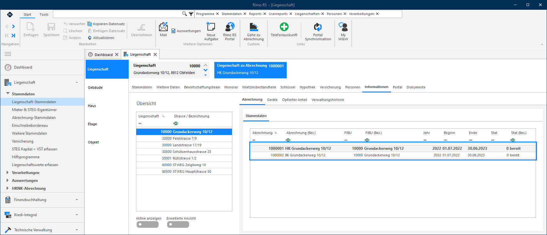Click the filter funnel icon

pyautogui.click(x=191, y=14)
